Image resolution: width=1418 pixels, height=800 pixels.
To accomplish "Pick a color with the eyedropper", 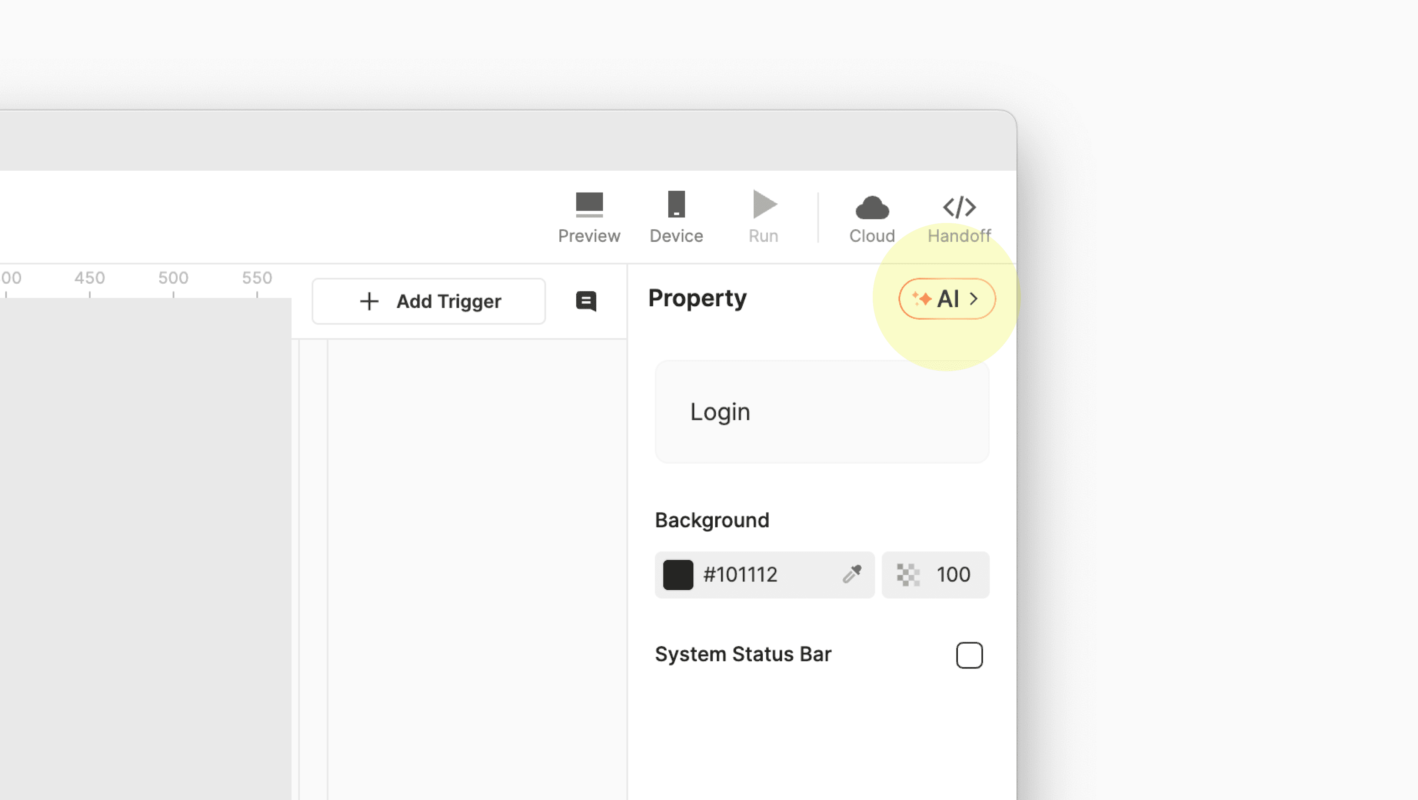I will click(852, 574).
